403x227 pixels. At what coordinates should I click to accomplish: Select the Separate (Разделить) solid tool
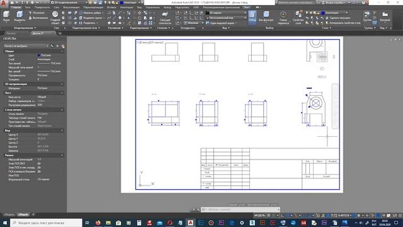pyautogui.click(x=88, y=23)
